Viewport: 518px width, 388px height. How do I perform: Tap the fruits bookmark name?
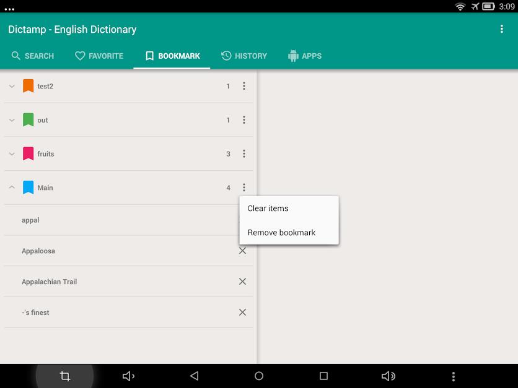point(46,153)
